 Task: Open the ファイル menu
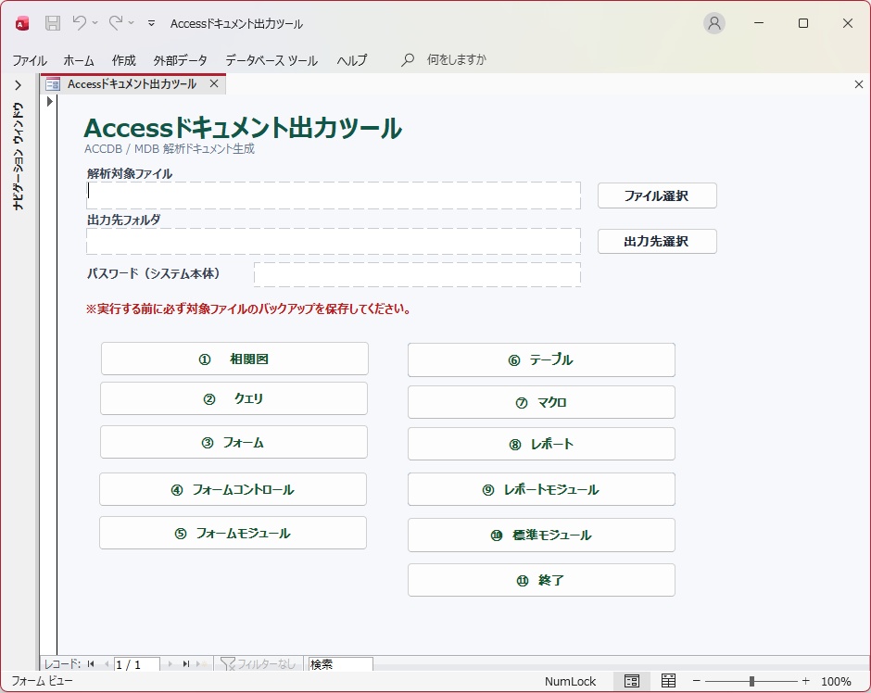pos(30,60)
